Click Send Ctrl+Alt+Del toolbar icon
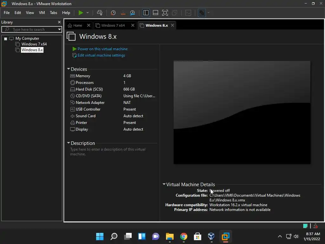 click(100, 13)
